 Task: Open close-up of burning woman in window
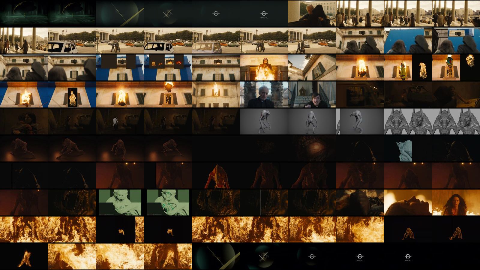click(264, 67)
